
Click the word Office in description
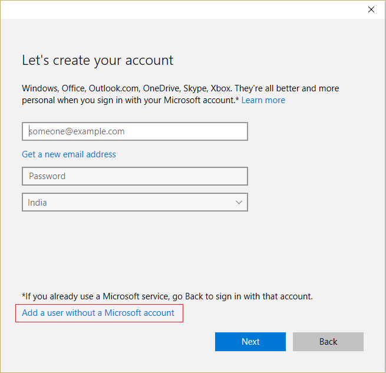pos(74,88)
